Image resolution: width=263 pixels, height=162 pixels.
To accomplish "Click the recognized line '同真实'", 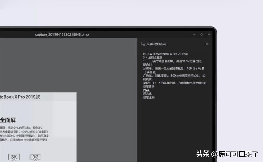I will pyautogui.click(x=147, y=79).
